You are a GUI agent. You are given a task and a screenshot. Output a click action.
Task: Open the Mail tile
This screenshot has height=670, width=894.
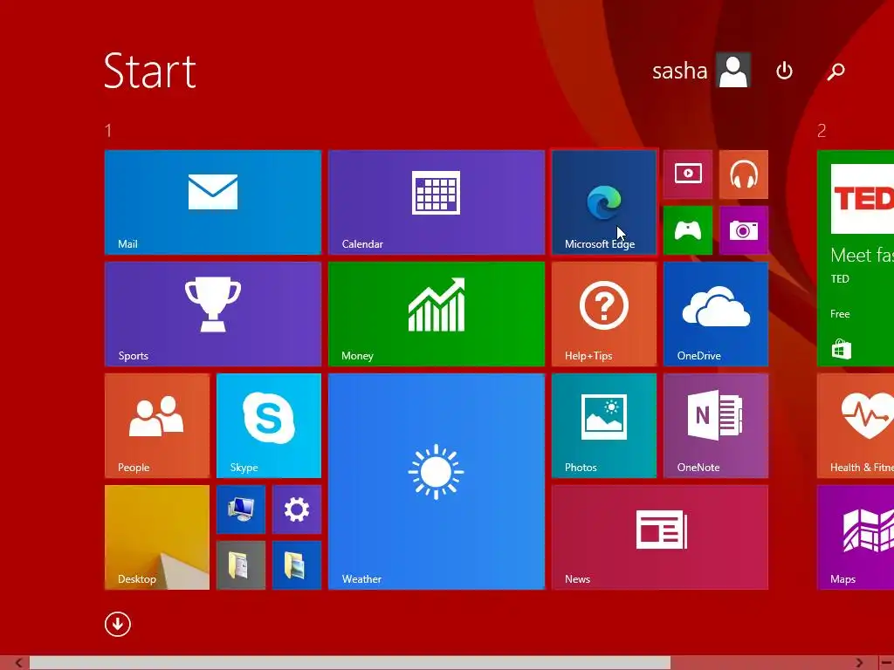213,202
